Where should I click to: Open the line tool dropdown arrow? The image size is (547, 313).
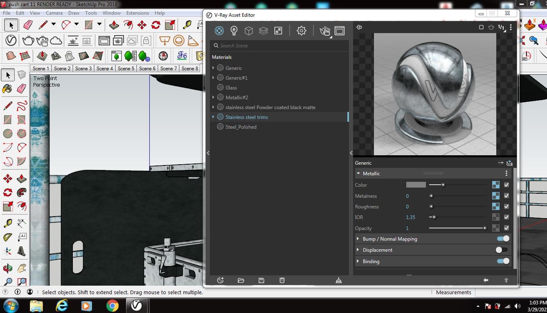[54, 25]
